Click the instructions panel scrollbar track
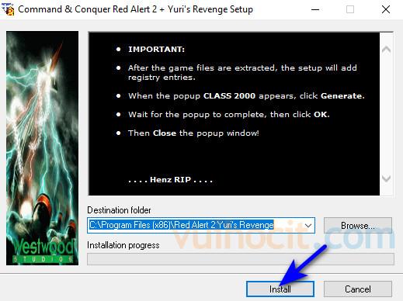 click(387, 114)
